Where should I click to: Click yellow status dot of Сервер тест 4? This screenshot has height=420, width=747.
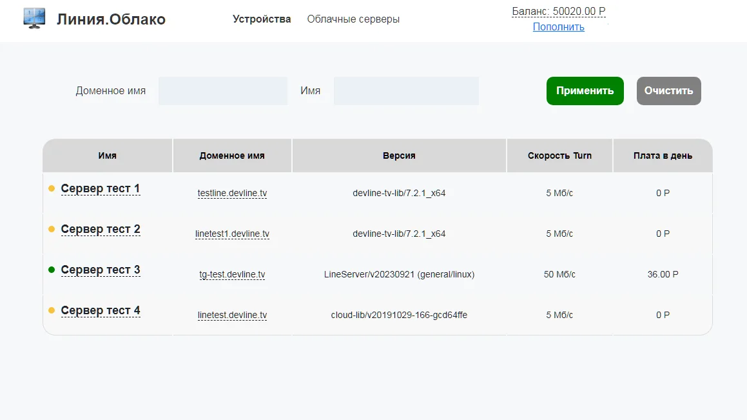[x=52, y=310]
